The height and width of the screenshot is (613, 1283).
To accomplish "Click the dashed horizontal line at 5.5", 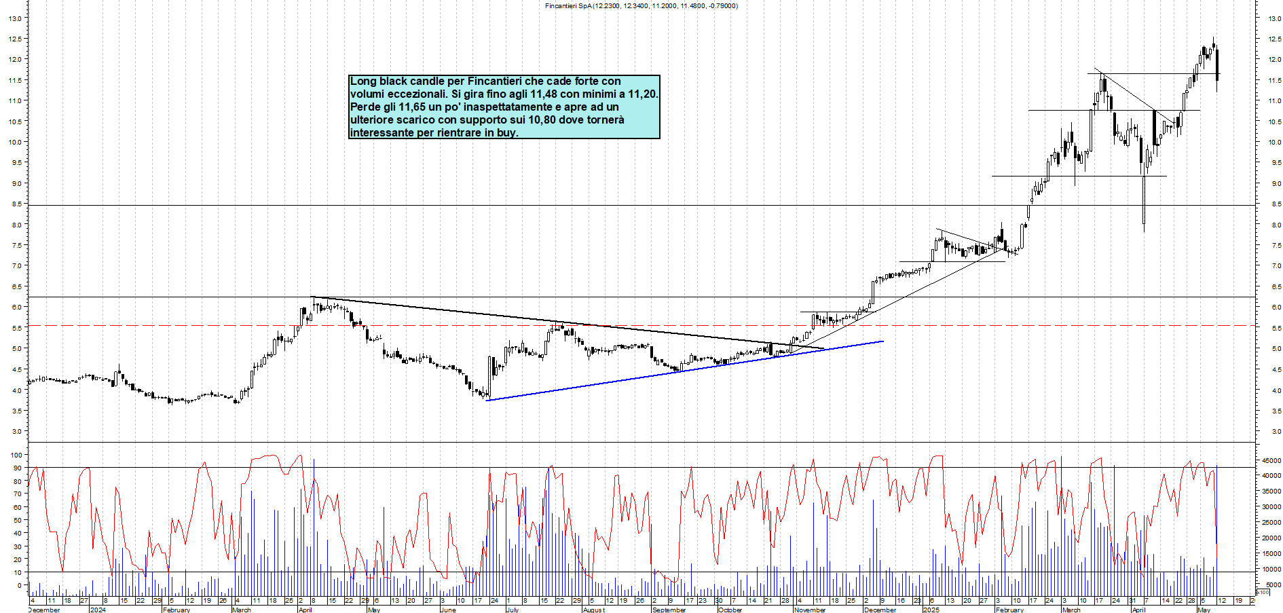I will [x=641, y=326].
